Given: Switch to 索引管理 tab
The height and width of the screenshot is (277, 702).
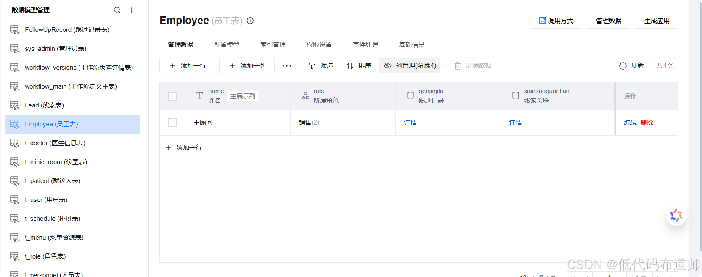Looking at the screenshot, I should (x=273, y=45).
